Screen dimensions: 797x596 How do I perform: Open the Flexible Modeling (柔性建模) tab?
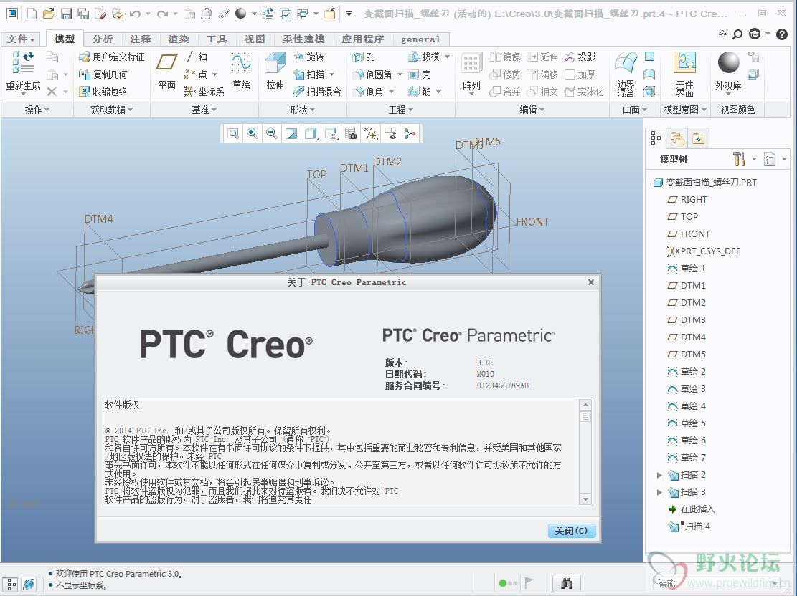[303, 39]
